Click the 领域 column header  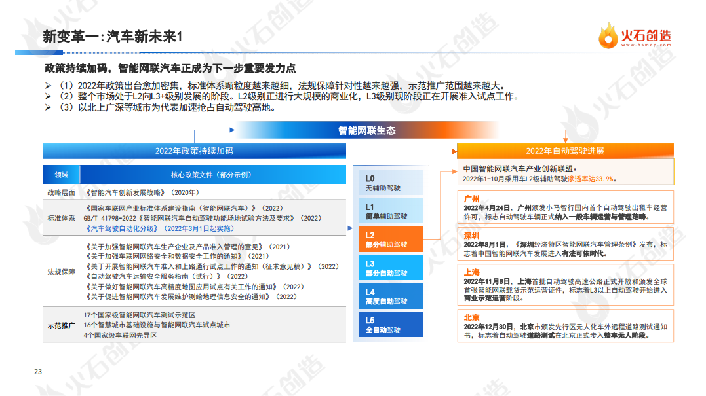tap(61, 175)
